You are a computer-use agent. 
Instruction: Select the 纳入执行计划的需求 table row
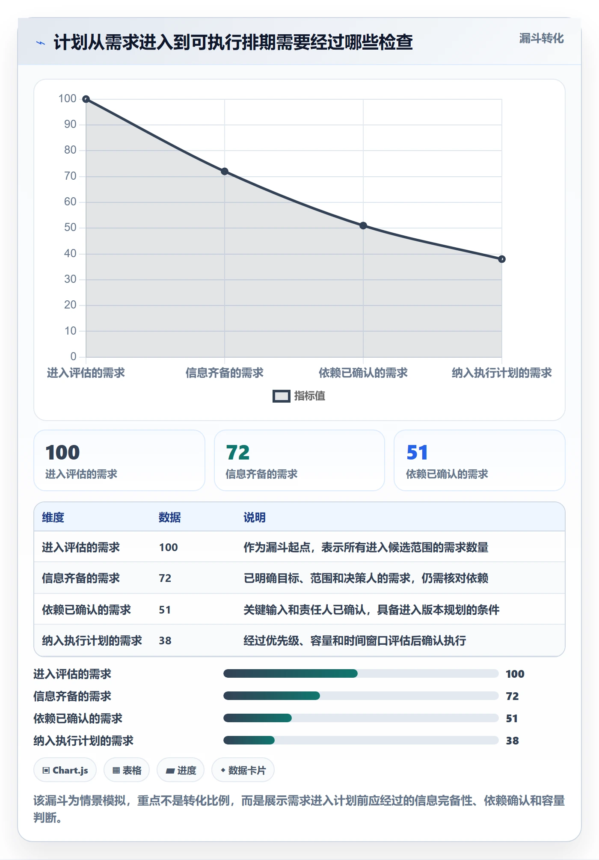point(299,641)
